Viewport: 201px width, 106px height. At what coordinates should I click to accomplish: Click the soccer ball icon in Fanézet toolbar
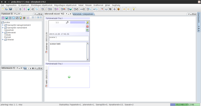pos(17,18)
